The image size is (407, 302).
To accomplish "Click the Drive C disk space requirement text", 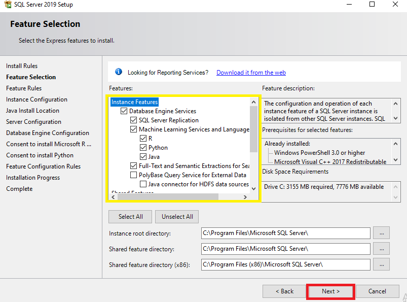I will click(x=324, y=187).
